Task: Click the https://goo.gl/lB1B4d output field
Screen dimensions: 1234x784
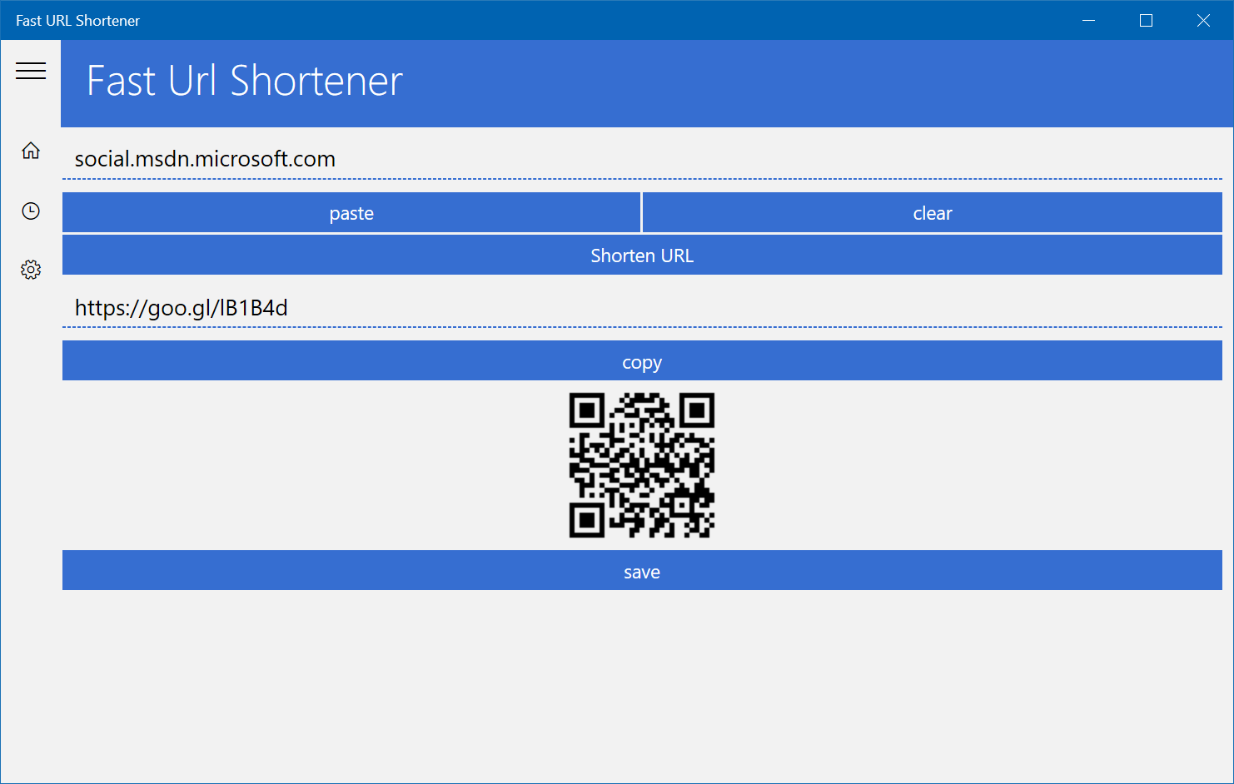Action: (x=642, y=308)
